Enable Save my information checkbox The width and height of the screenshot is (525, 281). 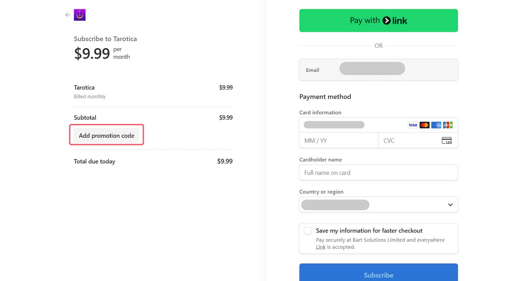(308, 231)
